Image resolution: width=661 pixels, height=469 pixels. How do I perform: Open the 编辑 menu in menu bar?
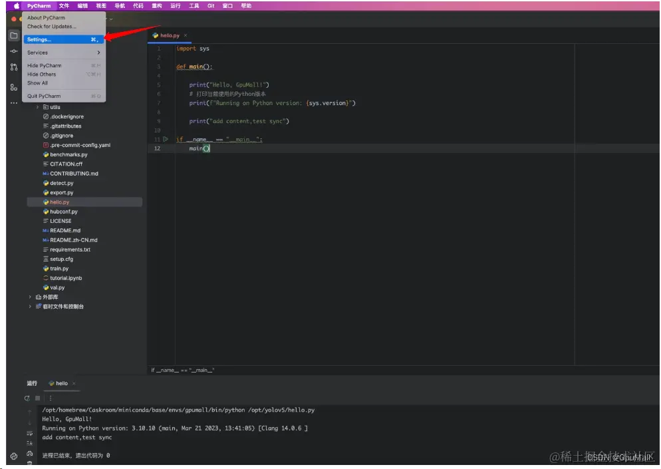pyautogui.click(x=82, y=6)
